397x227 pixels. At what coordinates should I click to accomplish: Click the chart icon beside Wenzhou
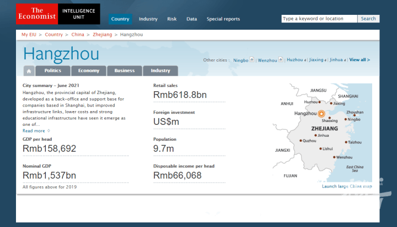[x=280, y=59]
